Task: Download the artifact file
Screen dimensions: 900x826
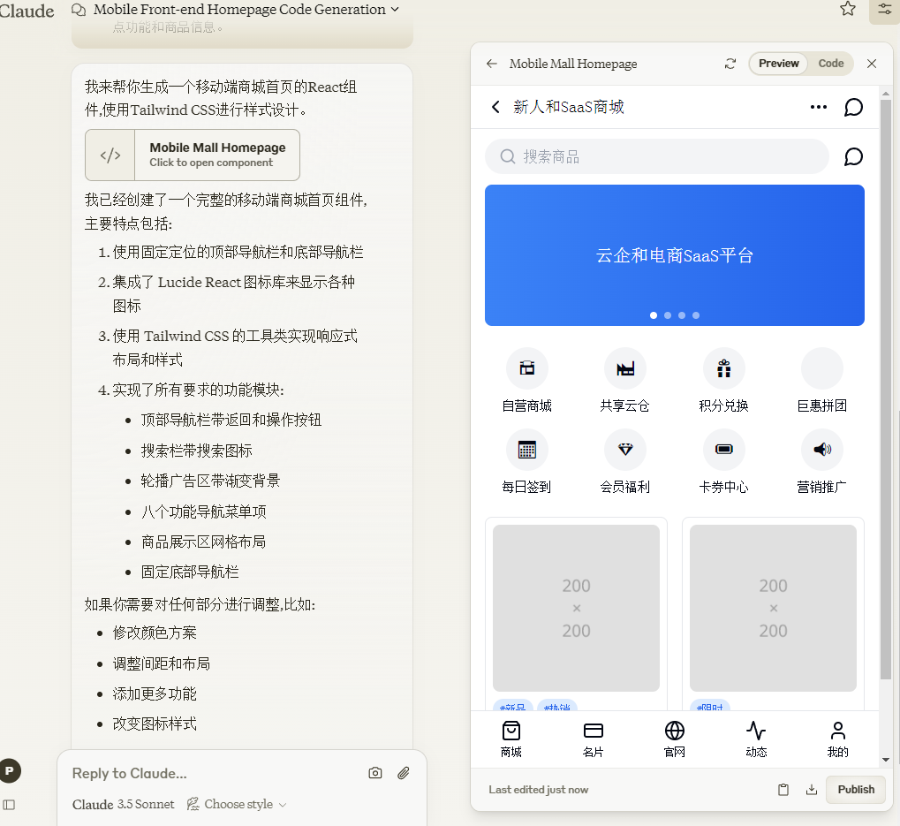Action: coord(811,790)
